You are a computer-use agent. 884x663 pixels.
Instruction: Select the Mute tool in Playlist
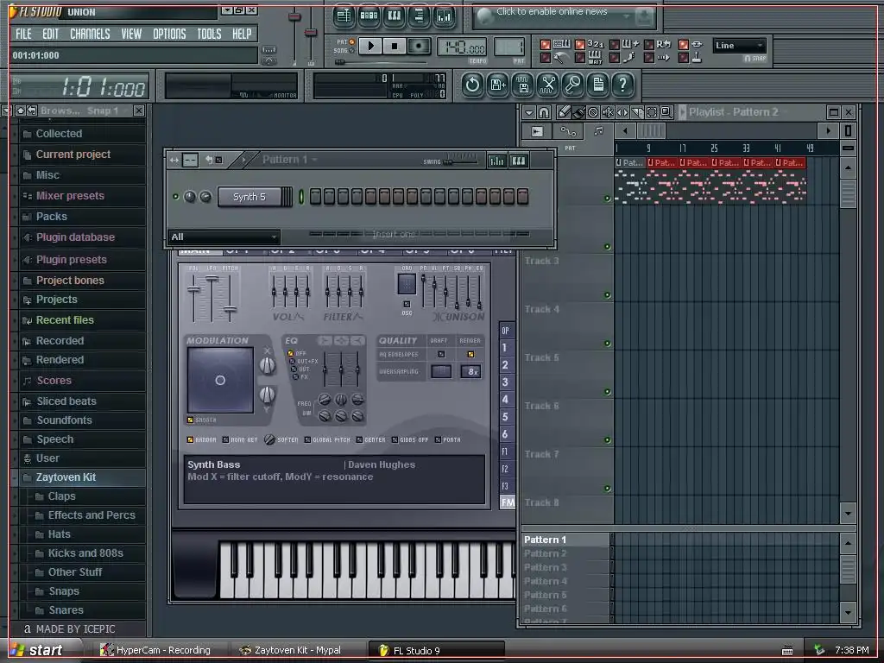click(608, 112)
